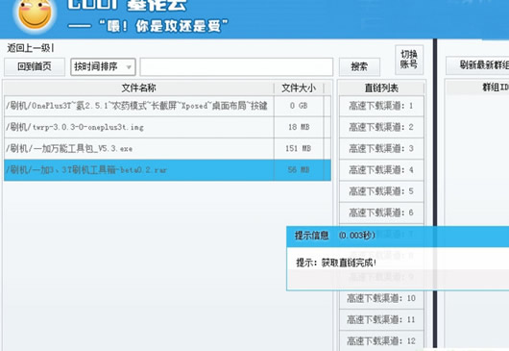The image size is (509, 351).
Task: Click the 文件大小 column header
Action: tap(299, 88)
